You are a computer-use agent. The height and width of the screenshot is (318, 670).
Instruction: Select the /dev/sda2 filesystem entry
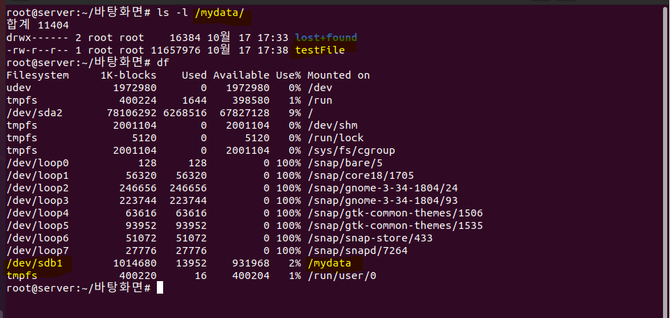click(35, 113)
